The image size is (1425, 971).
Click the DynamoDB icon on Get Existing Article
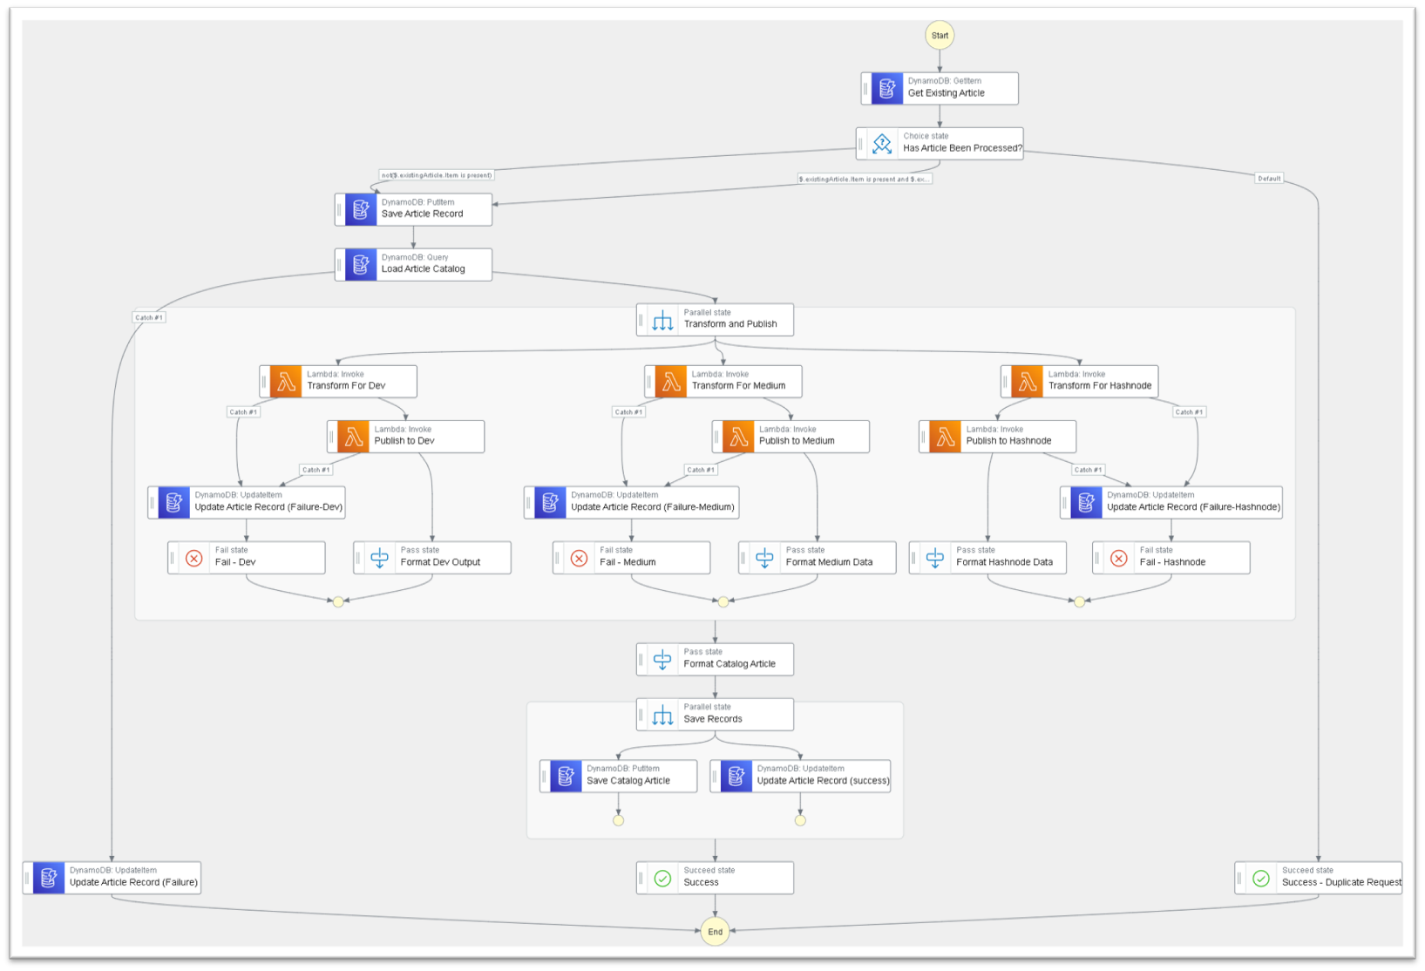click(x=886, y=88)
